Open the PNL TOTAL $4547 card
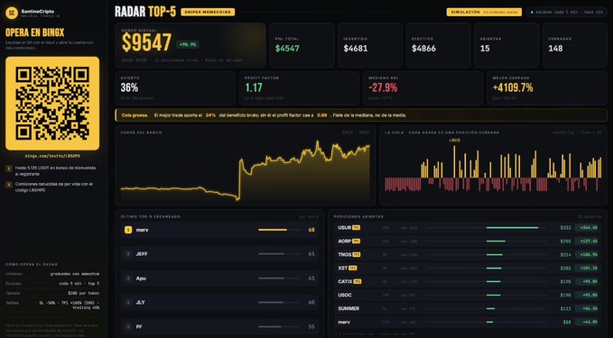 (x=302, y=45)
